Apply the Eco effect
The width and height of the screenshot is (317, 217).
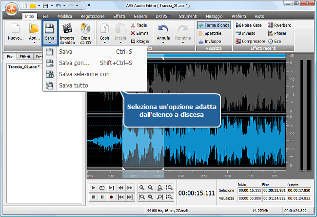point(275,42)
